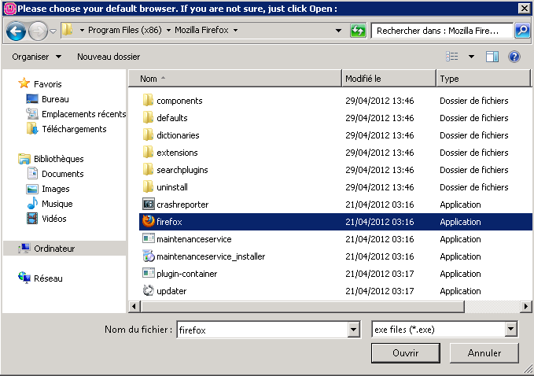Click the magnifier search icon
The image size is (534, 376).
coord(521,31)
